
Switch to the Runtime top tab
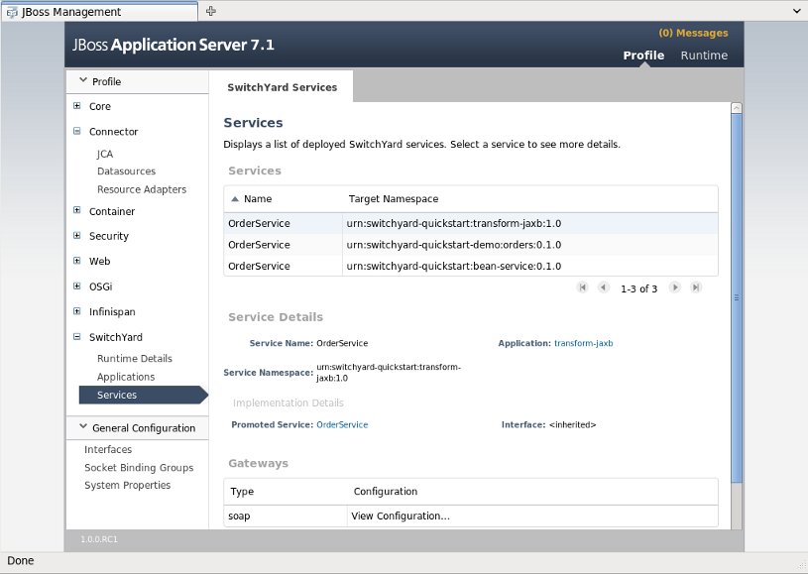coord(704,56)
